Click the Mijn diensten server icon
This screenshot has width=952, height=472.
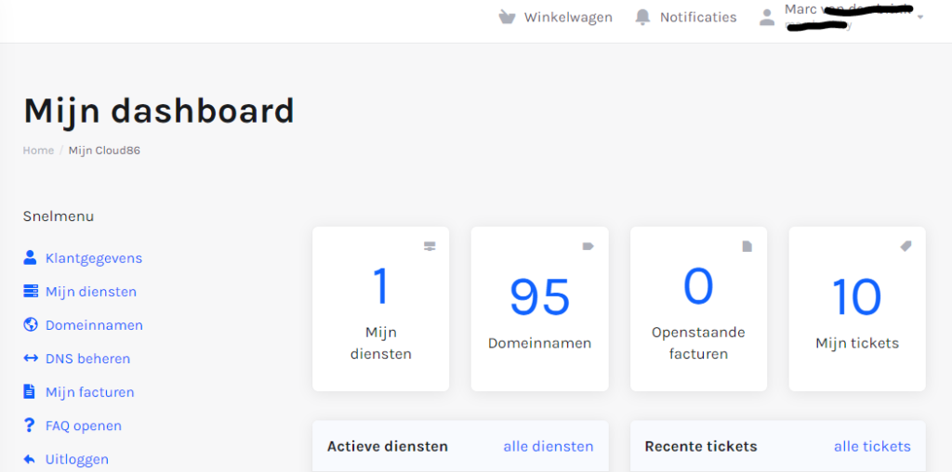click(31, 291)
